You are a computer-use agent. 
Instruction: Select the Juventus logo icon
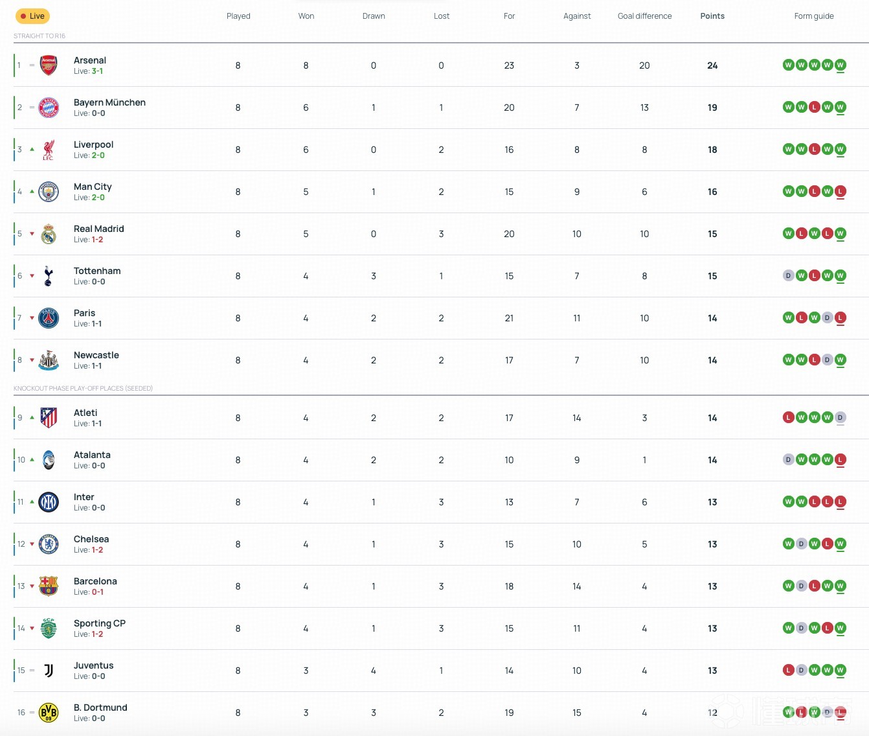pyautogui.click(x=49, y=671)
